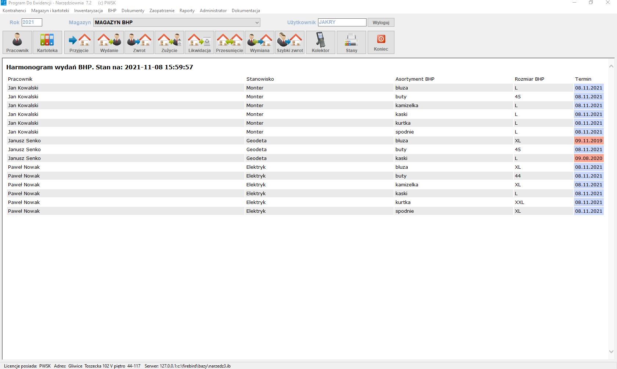Click the Przyjęcie goods receipt icon
The image size is (617, 369).
[79, 43]
